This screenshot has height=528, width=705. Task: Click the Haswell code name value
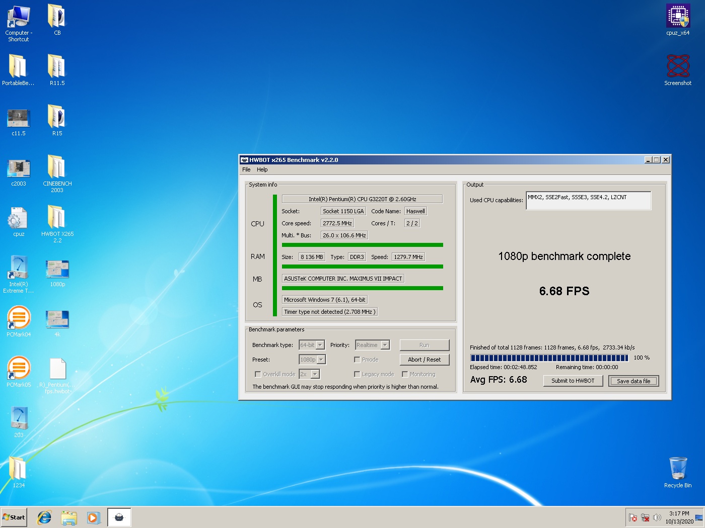point(415,211)
